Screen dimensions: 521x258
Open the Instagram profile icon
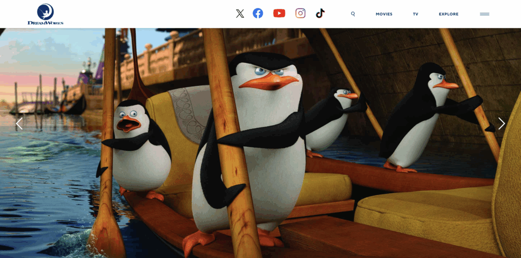point(300,13)
